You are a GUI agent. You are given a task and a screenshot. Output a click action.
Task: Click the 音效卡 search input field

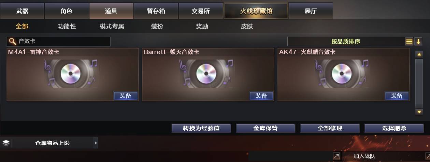pyautogui.click(x=58, y=42)
